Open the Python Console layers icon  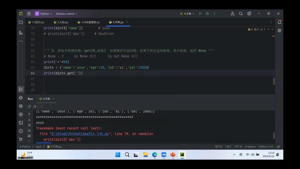pyautogui.click(x=21, y=106)
